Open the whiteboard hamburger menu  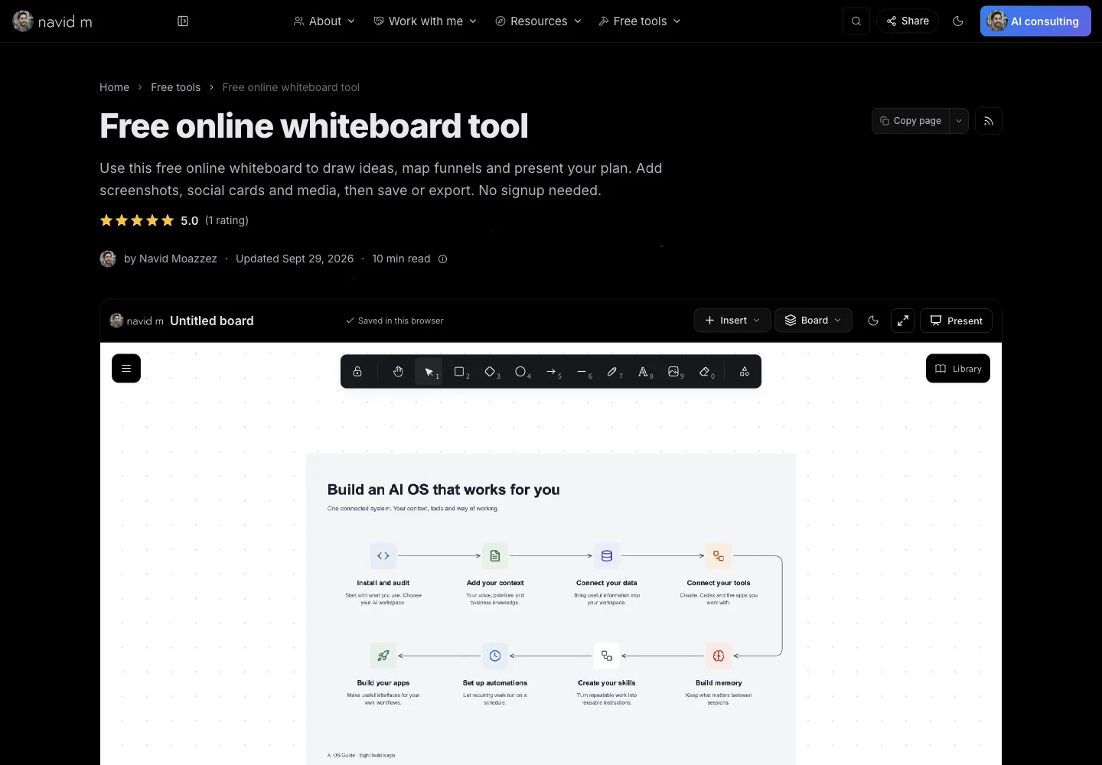click(x=126, y=369)
